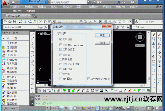Open the ByLayer color dropdown
Viewport: 165px width, 111px height.
[x=161, y=27]
